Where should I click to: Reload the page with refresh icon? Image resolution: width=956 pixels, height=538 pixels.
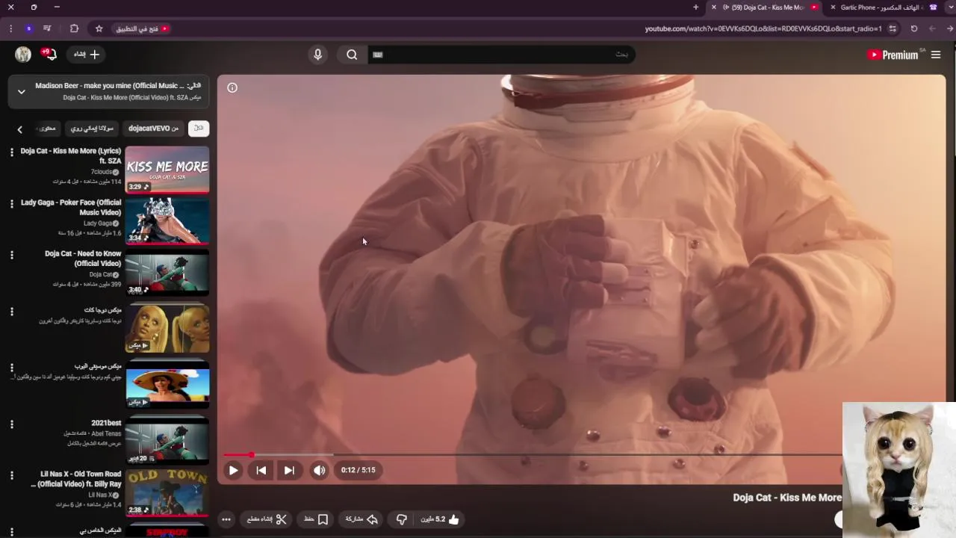coord(913,28)
